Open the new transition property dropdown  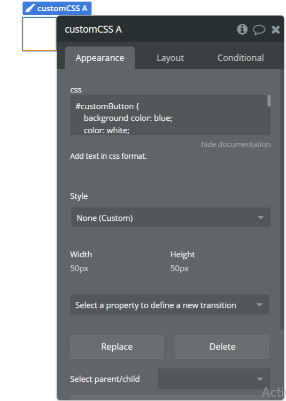(169, 305)
